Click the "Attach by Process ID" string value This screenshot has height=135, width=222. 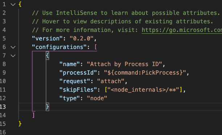[124, 64]
